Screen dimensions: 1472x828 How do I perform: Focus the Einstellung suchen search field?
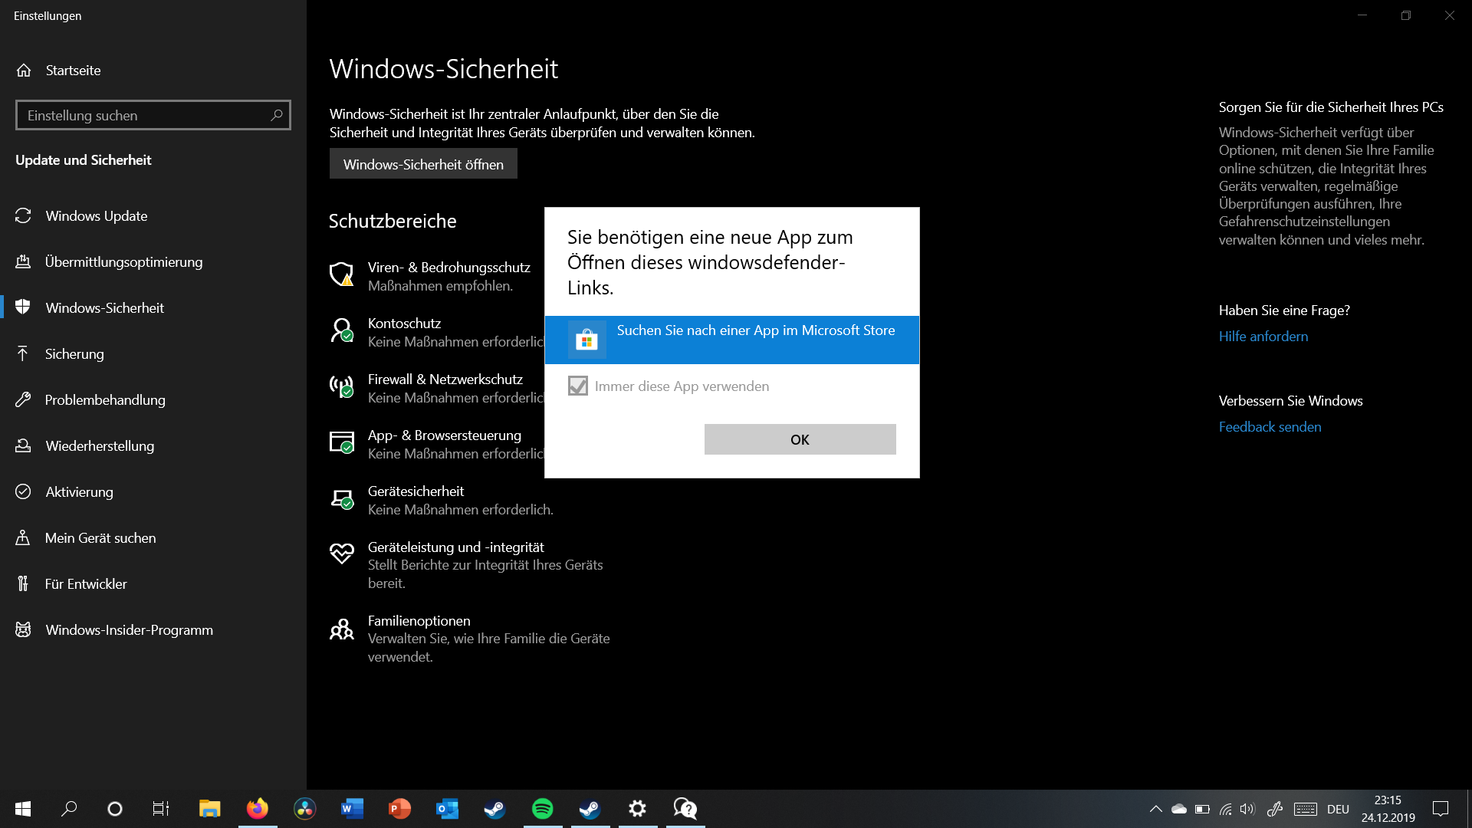153,115
